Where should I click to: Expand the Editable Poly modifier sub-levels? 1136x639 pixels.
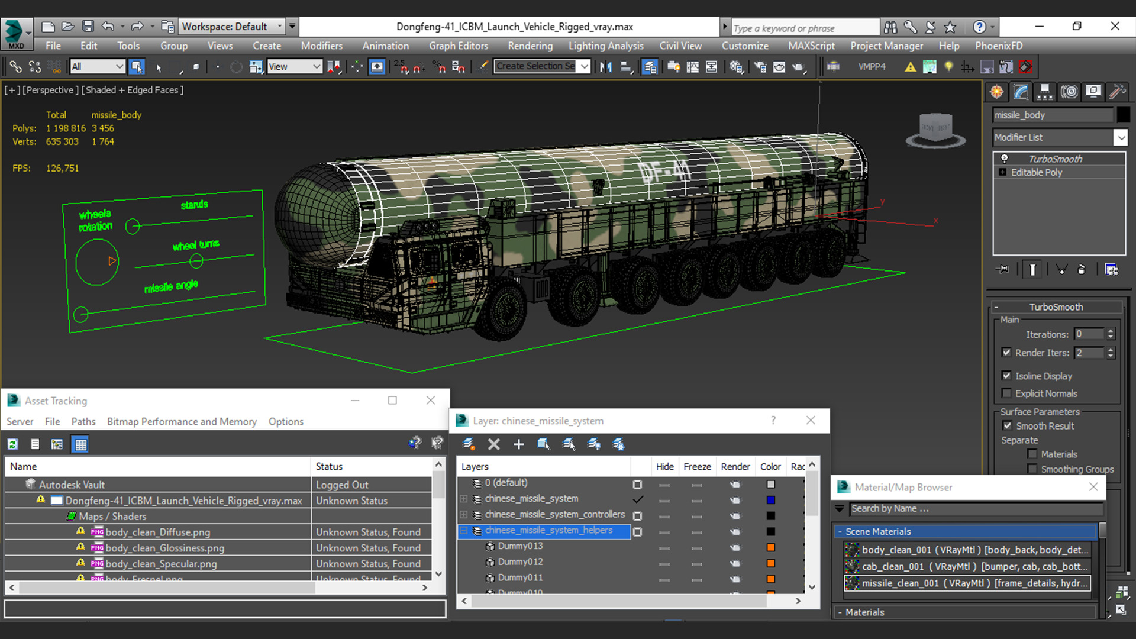(1002, 172)
